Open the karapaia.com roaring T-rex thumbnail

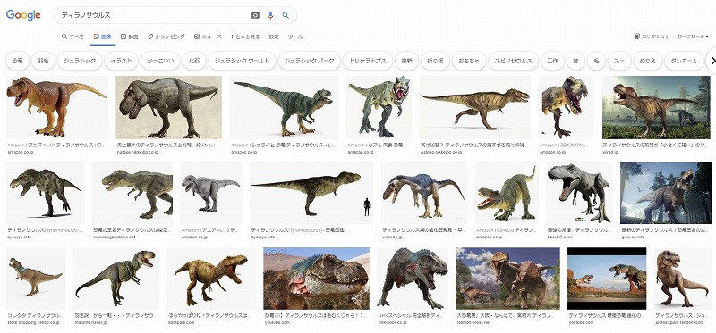(x=211, y=279)
